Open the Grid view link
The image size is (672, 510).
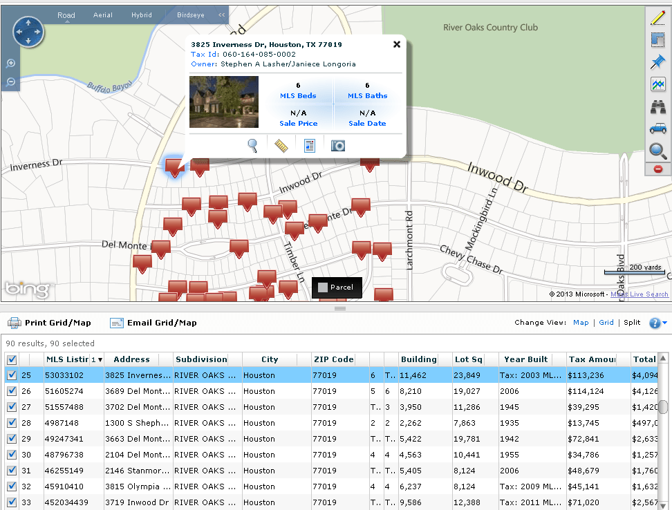(x=606, y=323)
